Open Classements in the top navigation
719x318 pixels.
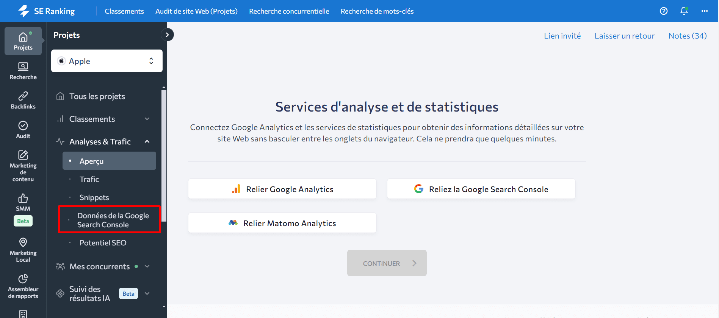[x=124, y=11]
